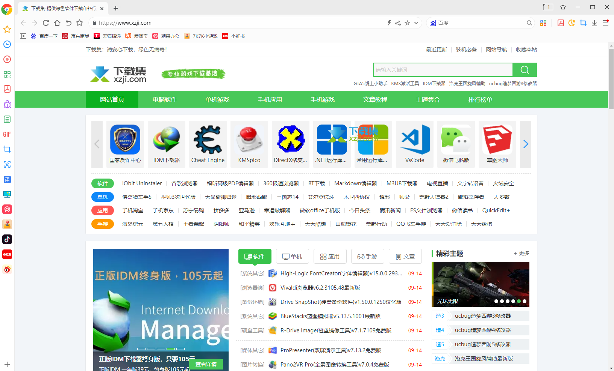This screenshot has height=371, width=614.
Task: Click the lightning speed mode icon
Action: point(389,23)
